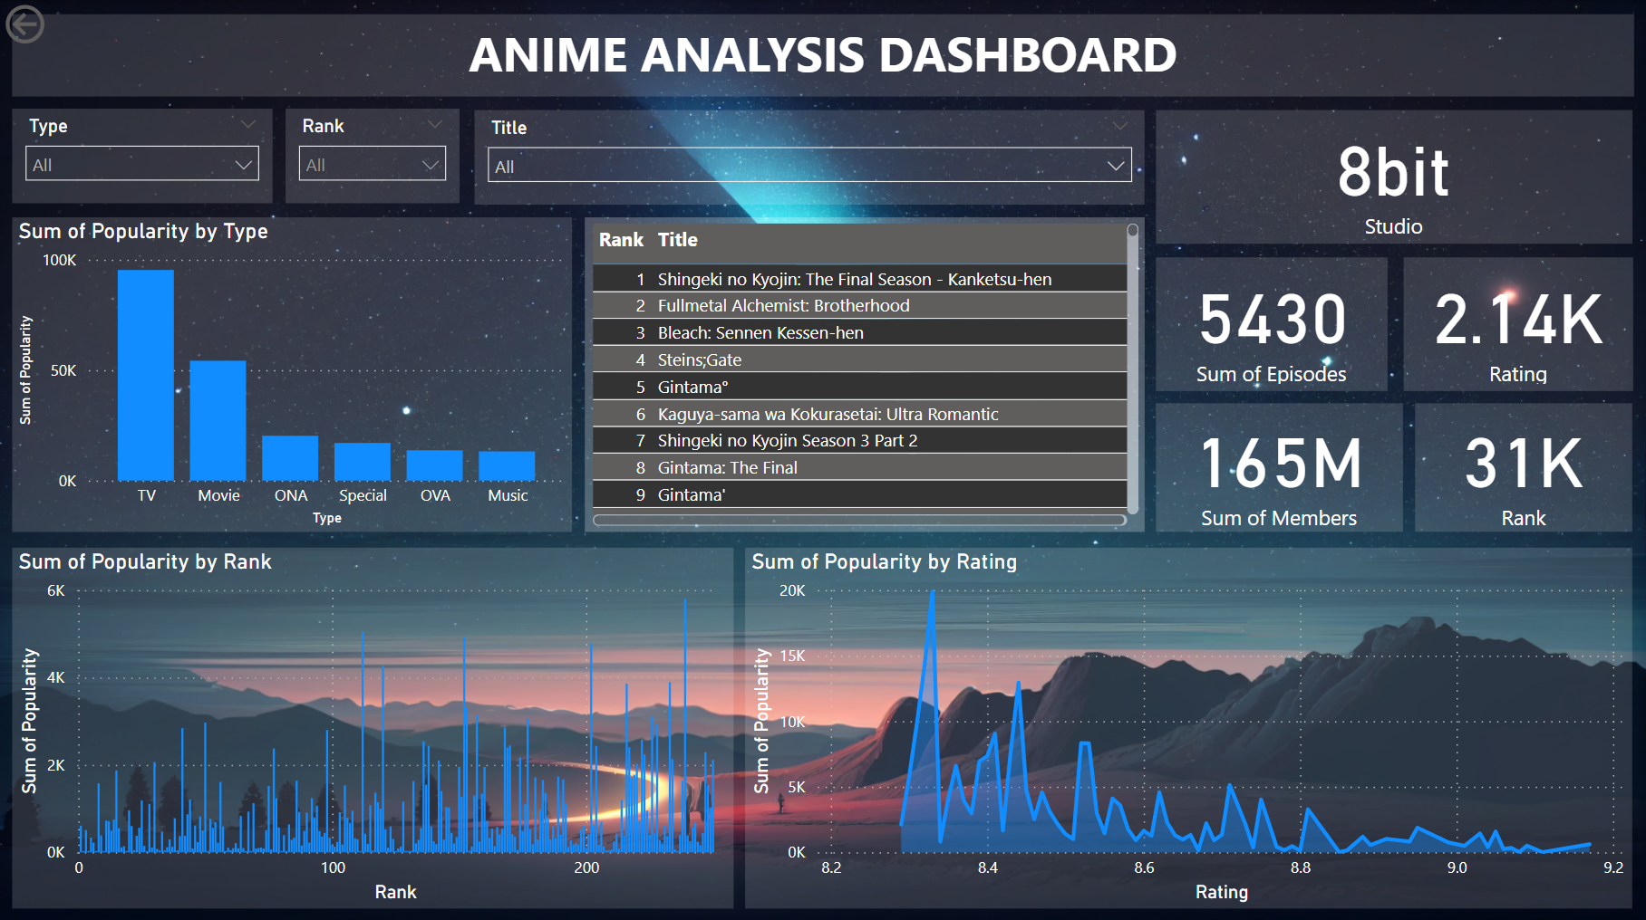
Task: Collapse the Rank slicer header chevron
Action: pyautogui.click(x=435, y=125)
